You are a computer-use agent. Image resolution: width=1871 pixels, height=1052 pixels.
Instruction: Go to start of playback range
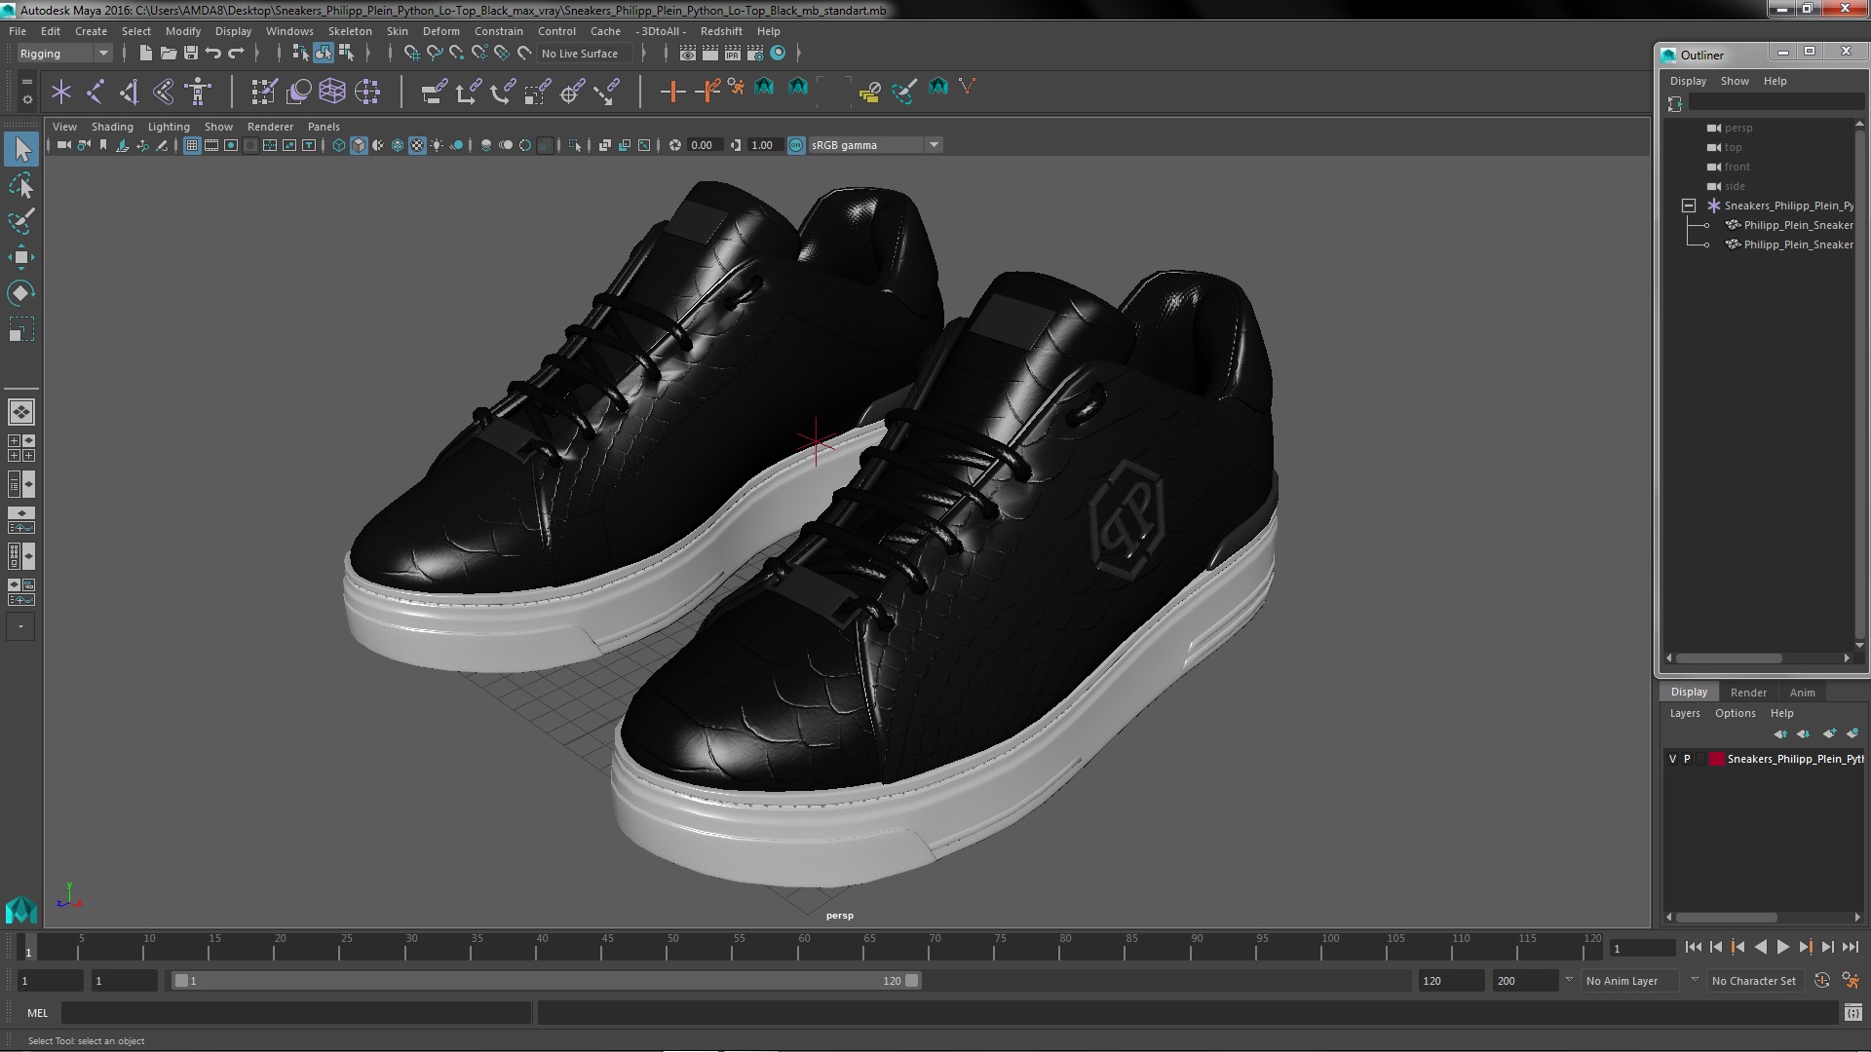(x=1693, y=947)
